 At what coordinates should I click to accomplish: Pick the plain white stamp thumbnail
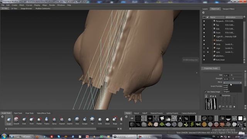pyautogui.click(x=240, y=118)
